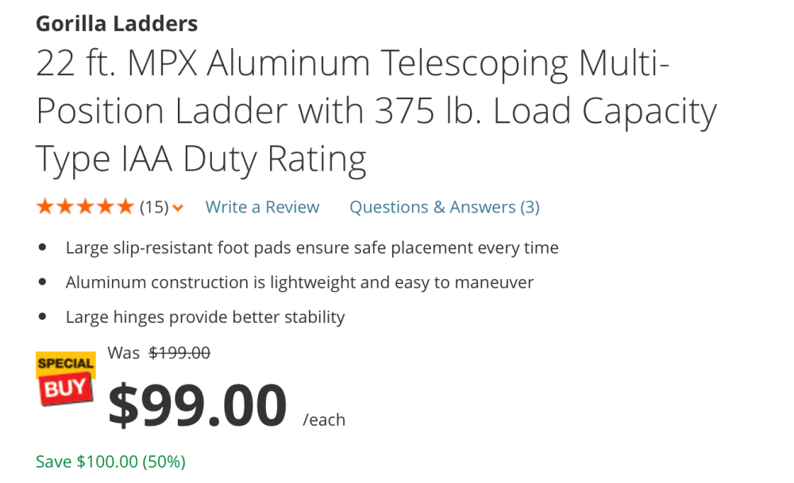Click the aluminum construction bullet text

299,282
